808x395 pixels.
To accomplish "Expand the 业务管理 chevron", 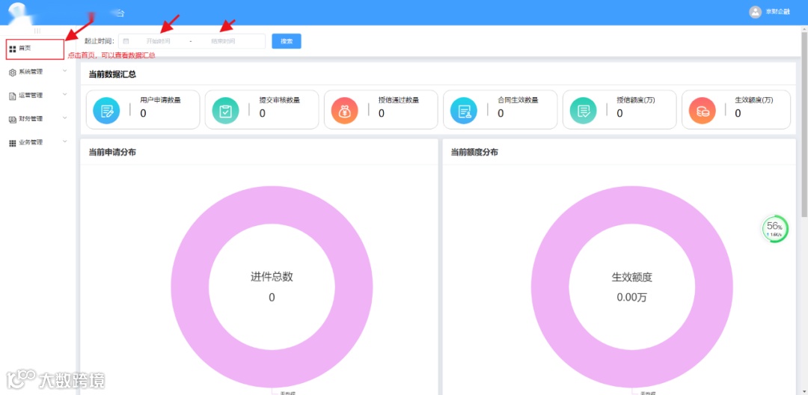I will pyautogui.click(x=65, y=141).
